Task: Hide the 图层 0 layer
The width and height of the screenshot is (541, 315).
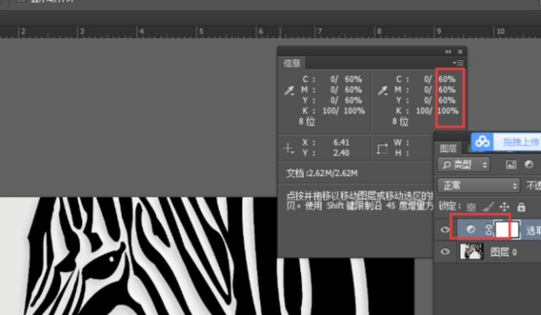Action: coord(445,251)
